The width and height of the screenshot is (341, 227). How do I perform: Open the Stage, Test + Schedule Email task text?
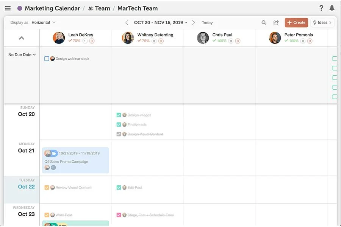(151, 215)
